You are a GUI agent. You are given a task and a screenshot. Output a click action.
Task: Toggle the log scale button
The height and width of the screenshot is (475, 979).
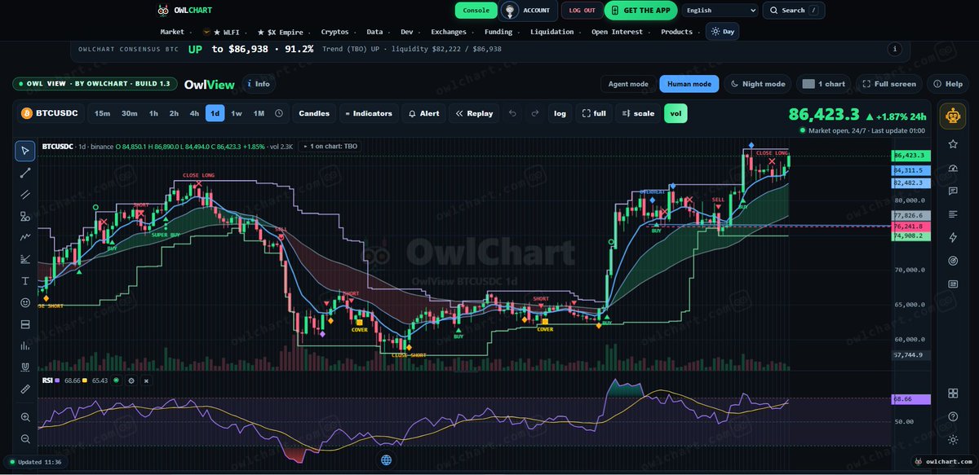(560, 113)
